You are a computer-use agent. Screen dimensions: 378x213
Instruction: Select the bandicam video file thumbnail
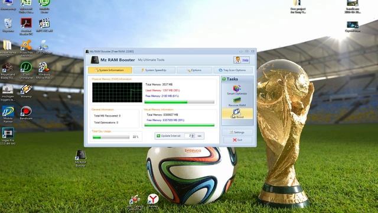[x=353, y=7]
